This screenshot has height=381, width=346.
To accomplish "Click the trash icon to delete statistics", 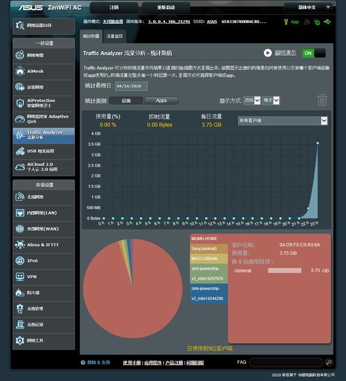I will click(x=322, y=100).
